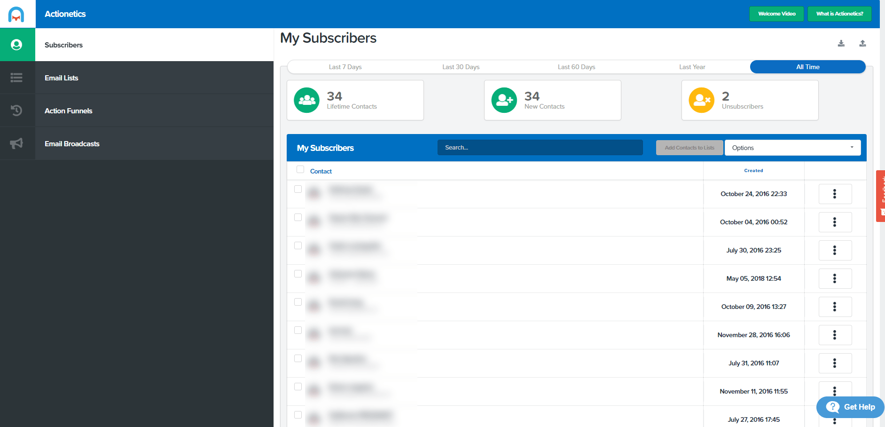Open row menu for July 31, 2016 11:07
Screen dimensions: 885x427
(x=835, y=363)
